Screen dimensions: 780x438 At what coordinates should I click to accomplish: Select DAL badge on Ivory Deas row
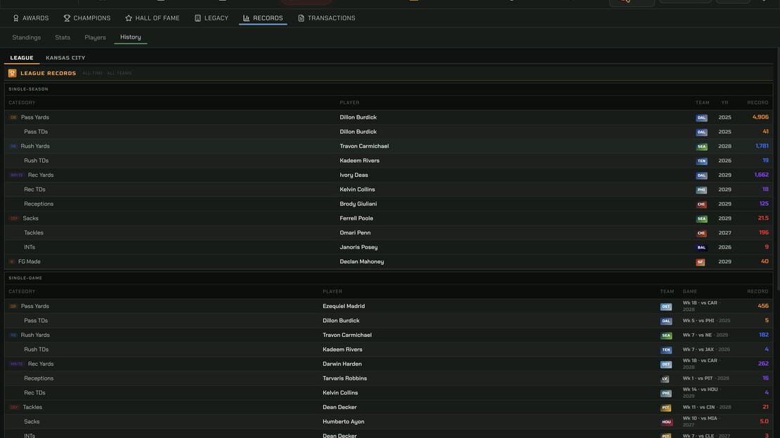tap(701, 175)
